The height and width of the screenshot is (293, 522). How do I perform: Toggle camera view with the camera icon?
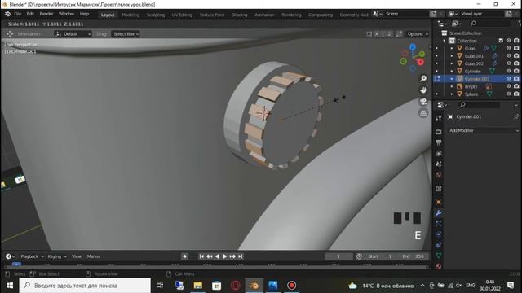[423, 102]
